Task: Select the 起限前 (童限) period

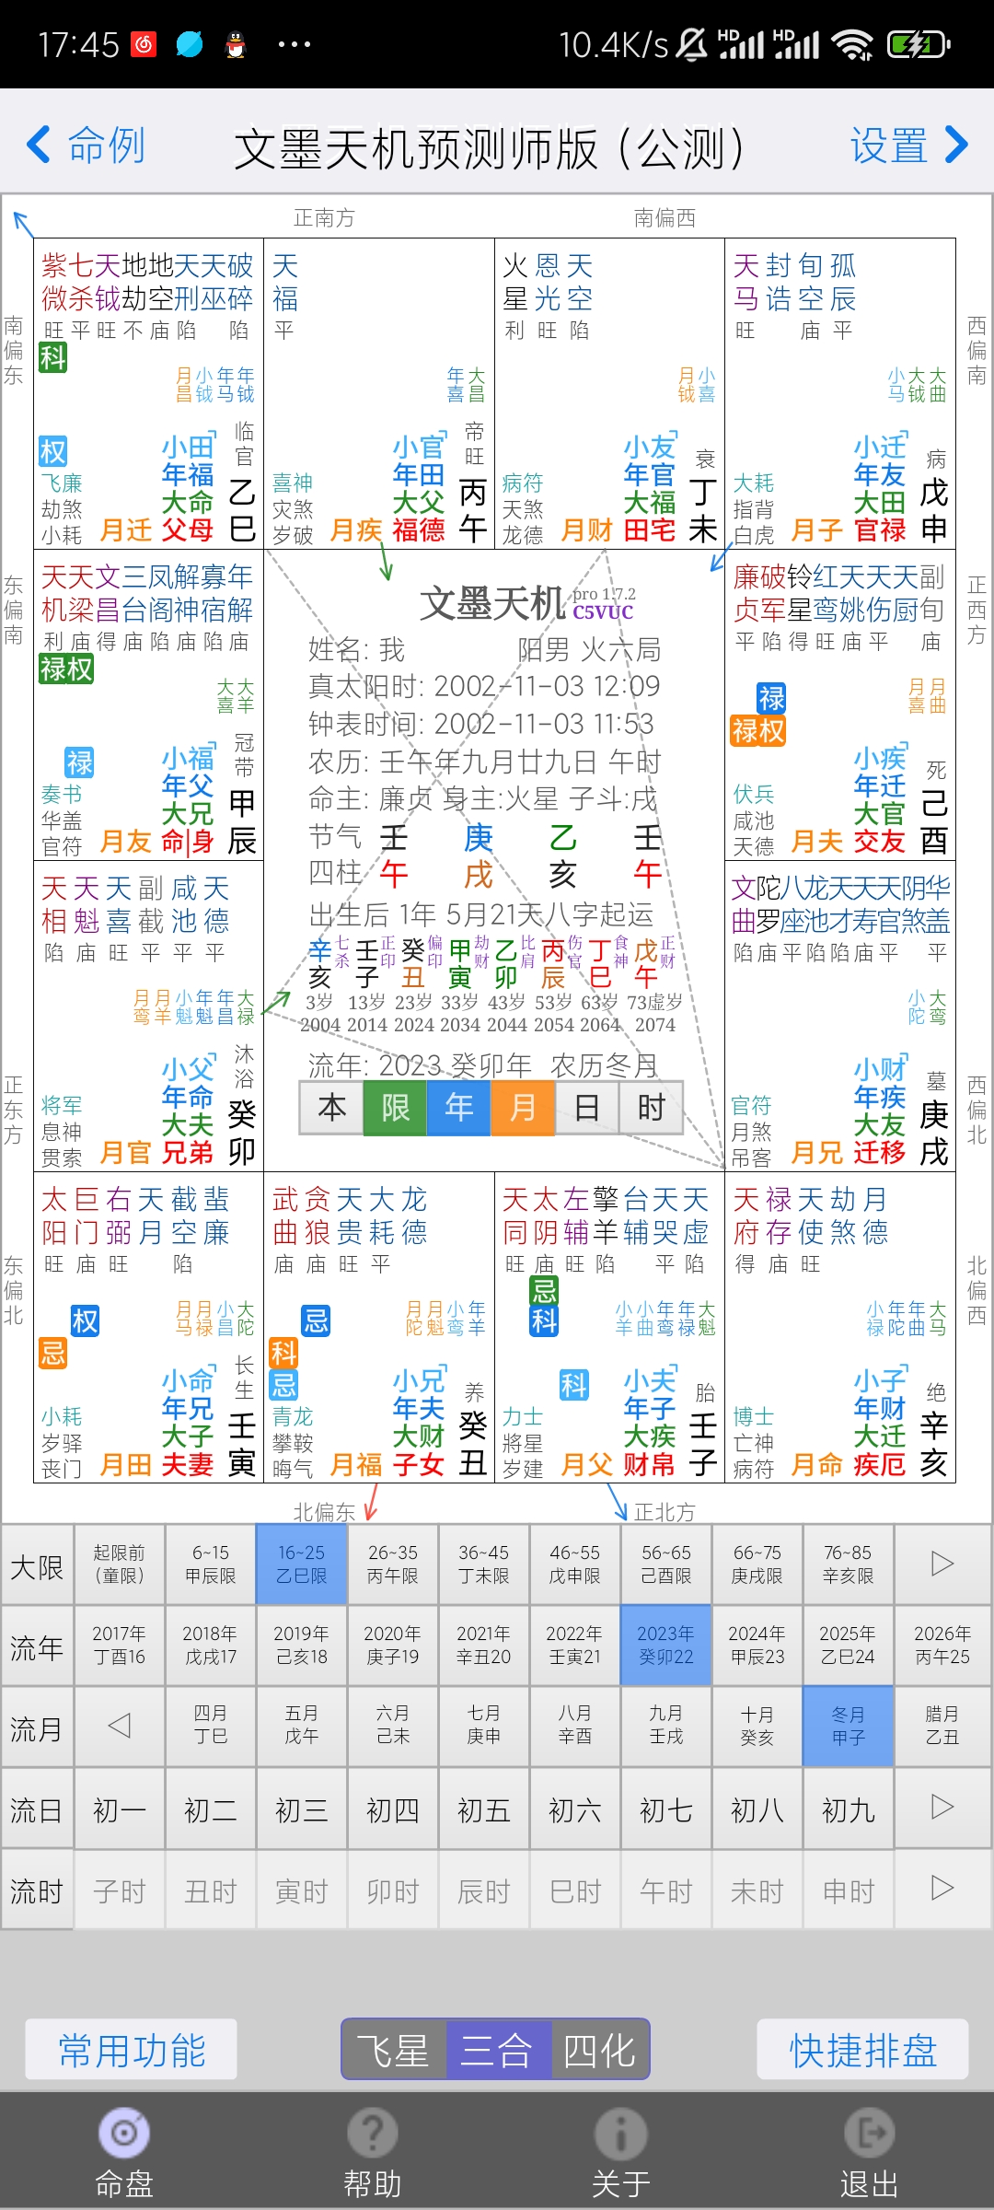Action: [x=119, y=1564]
